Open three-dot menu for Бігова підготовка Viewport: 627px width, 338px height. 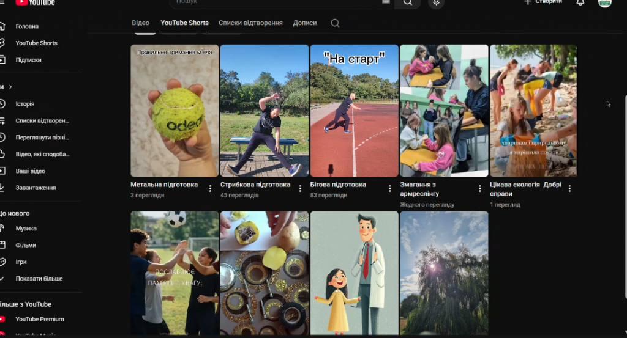tap(390, 188)
